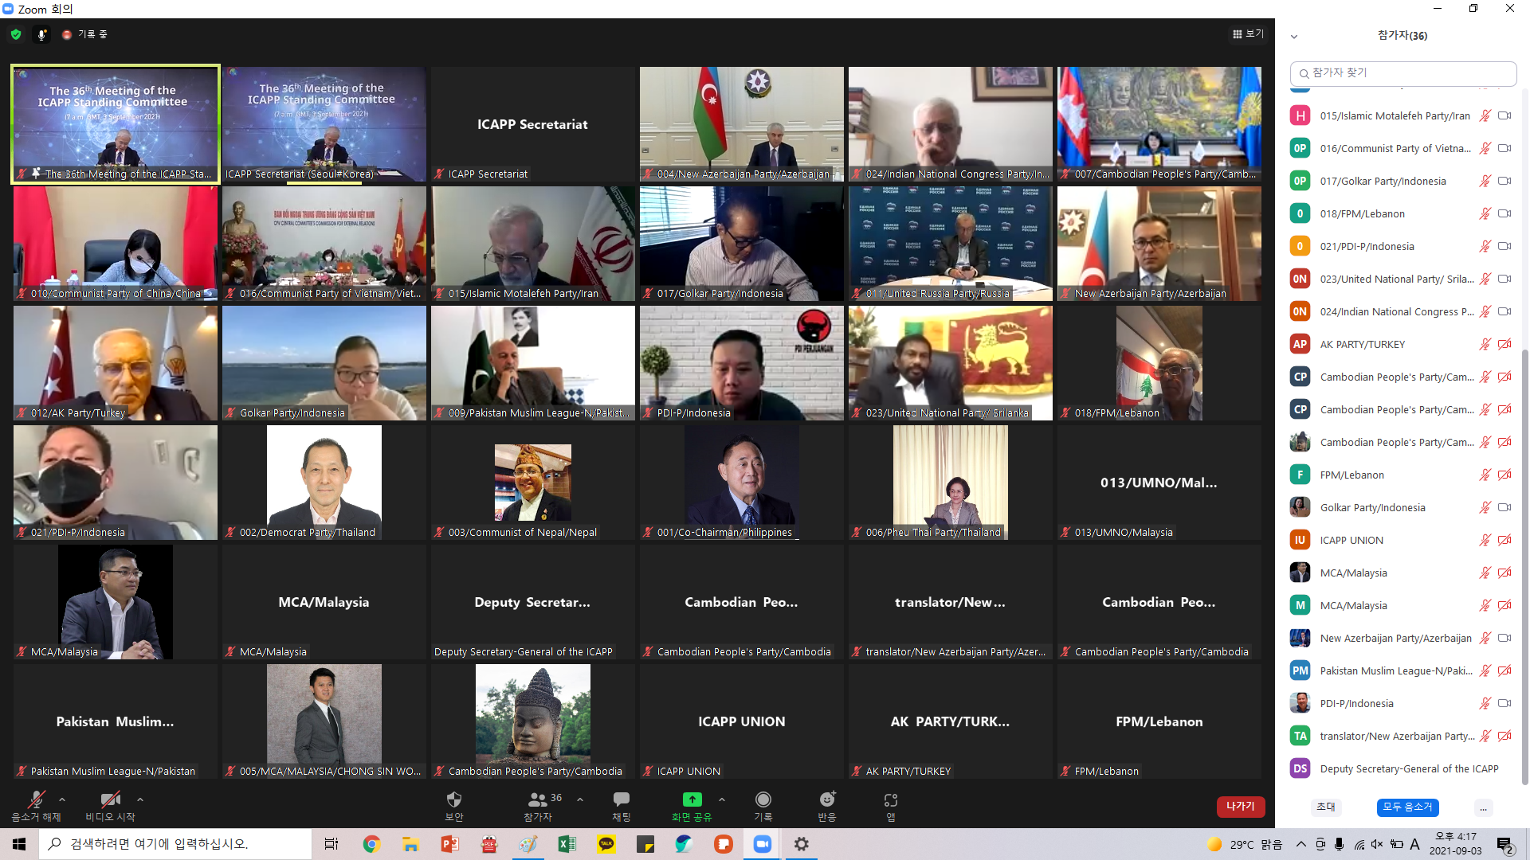Image resolution: width=1530 pixels, height=860 pixels.
Task: Expand audio options arrow next to mute
Action: (x=62, y=799)
